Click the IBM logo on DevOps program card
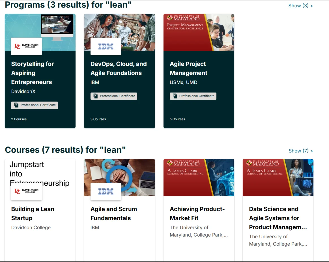This screenshot has width=329, height=262. 106,46
